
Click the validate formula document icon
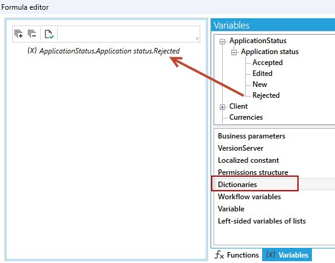(49, 34)
